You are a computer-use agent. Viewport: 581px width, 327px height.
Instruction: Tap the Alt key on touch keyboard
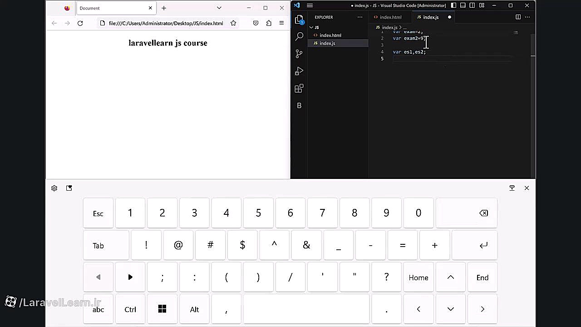coord(194,309)
